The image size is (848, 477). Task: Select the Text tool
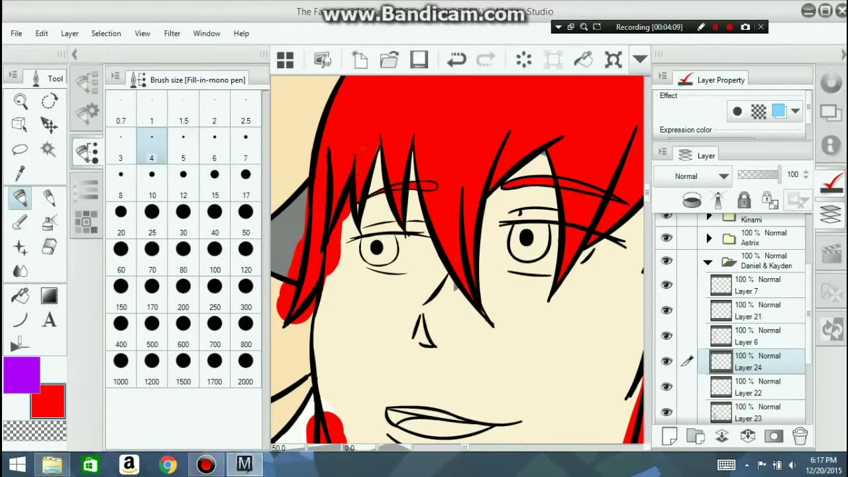49,321
